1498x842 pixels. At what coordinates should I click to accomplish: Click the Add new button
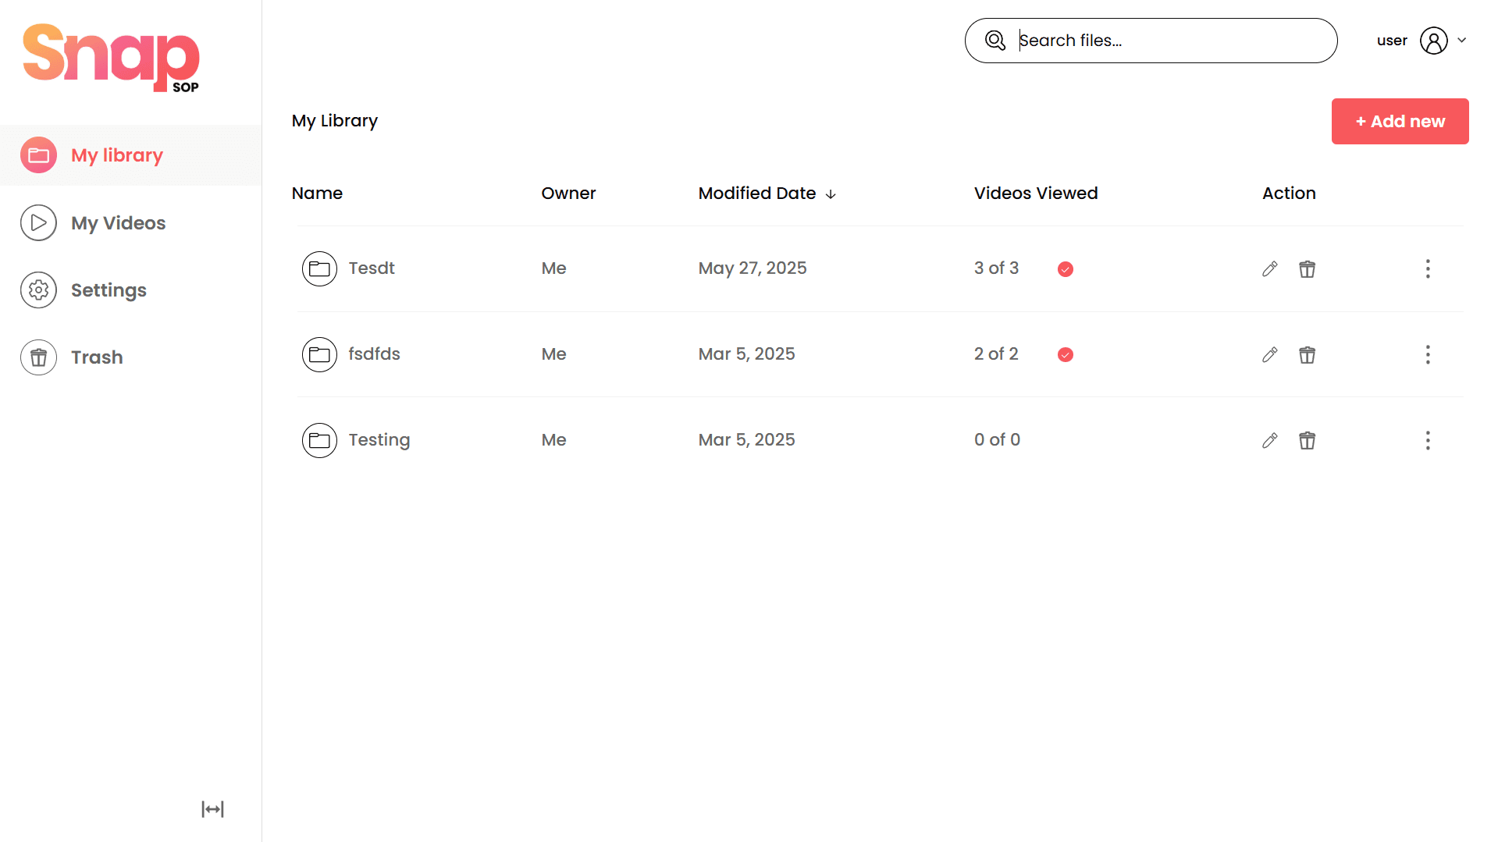(x=1399, y=122)
